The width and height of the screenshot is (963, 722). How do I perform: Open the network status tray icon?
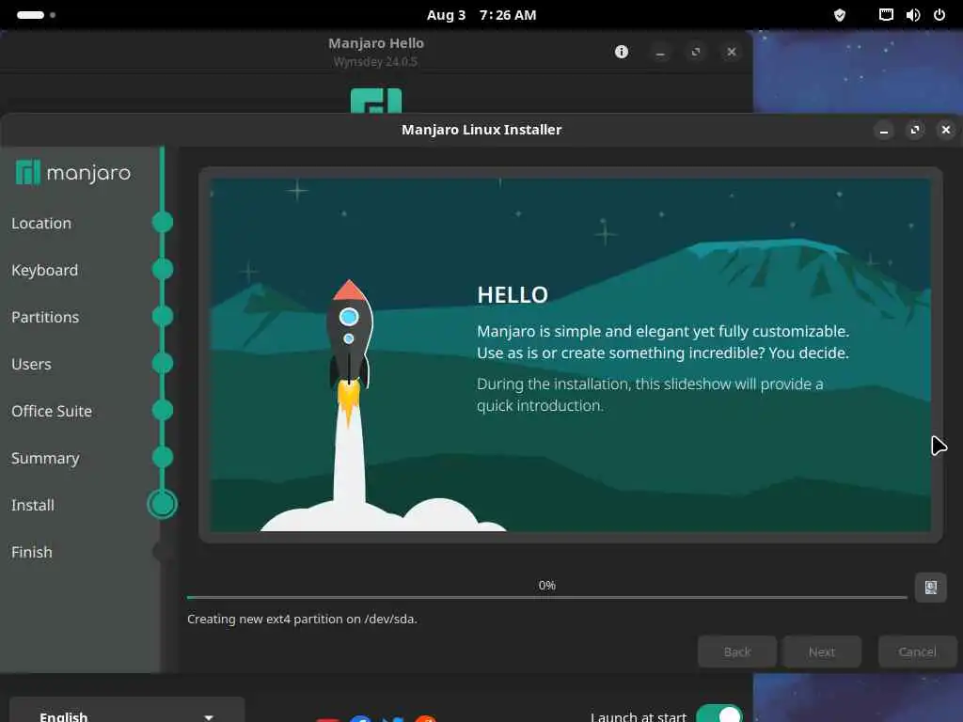click(886, 15)
